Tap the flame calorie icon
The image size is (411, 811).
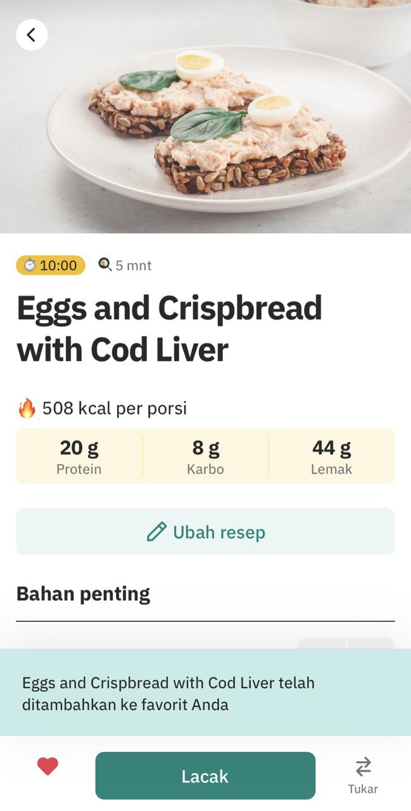(x=27, y=408)
